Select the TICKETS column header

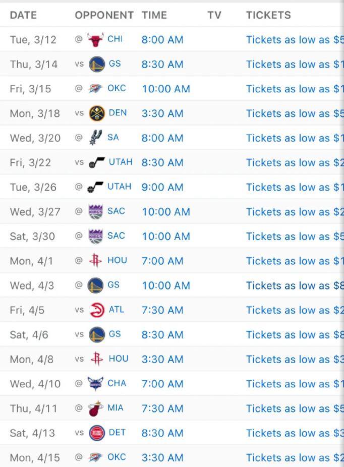point(268,15)
